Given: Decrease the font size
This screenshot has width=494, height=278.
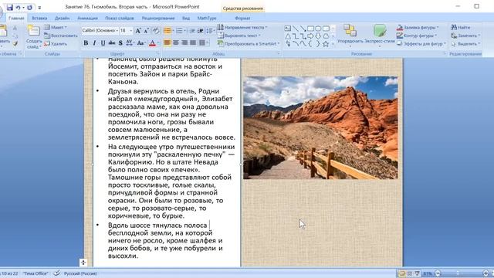Looking at the screenshot, I should [x=146, y=31].
